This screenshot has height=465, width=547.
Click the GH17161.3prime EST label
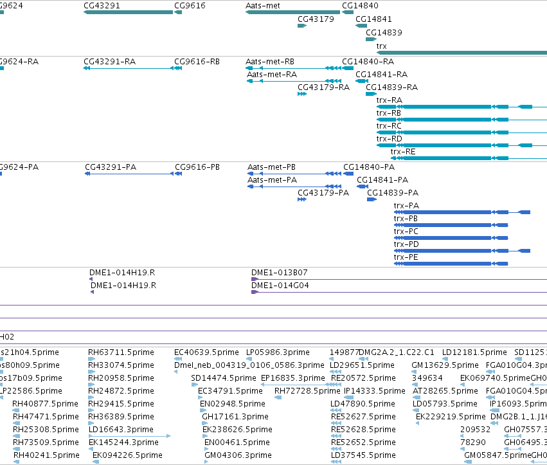tap(235, 417)
